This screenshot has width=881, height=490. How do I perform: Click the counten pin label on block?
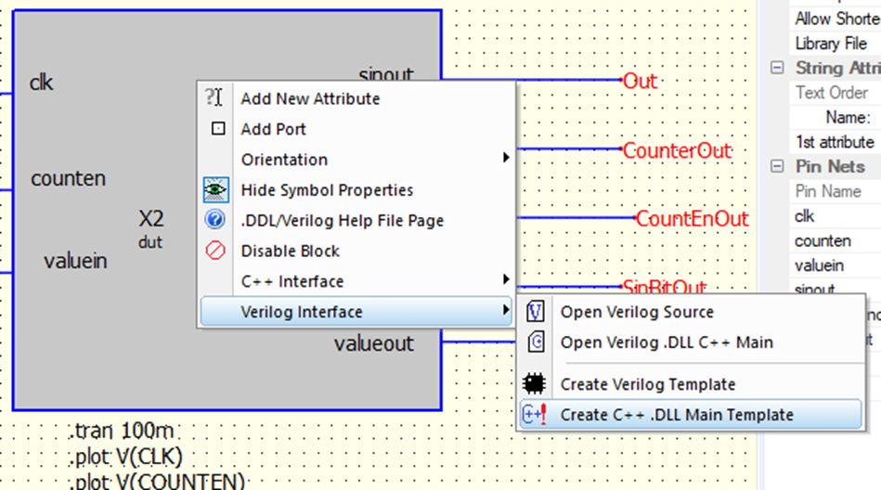tap(68, 178)
